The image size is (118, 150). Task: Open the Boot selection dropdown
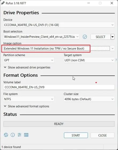pos(41,37)
